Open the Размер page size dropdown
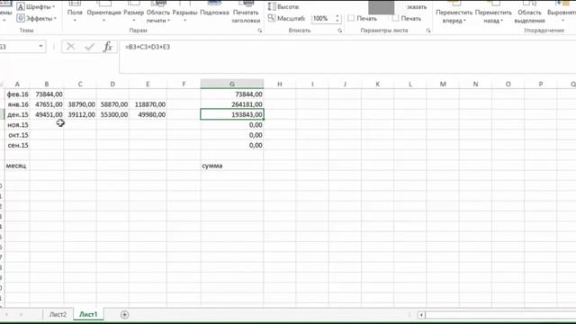 pyautogui.click(x=134, y=13)
